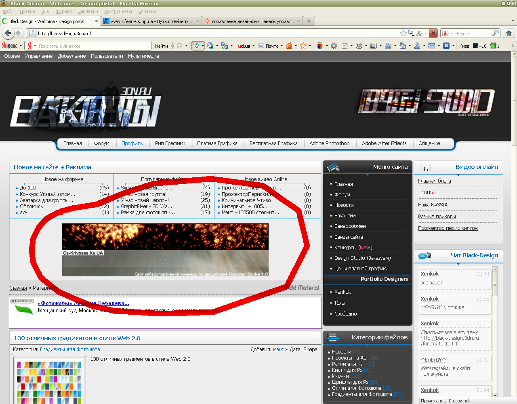
Task: Click the ud.us shortener icon
Action: click(244, 46)
